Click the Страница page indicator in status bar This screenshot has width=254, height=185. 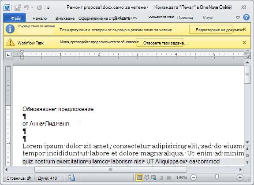(x=19, y=178)
